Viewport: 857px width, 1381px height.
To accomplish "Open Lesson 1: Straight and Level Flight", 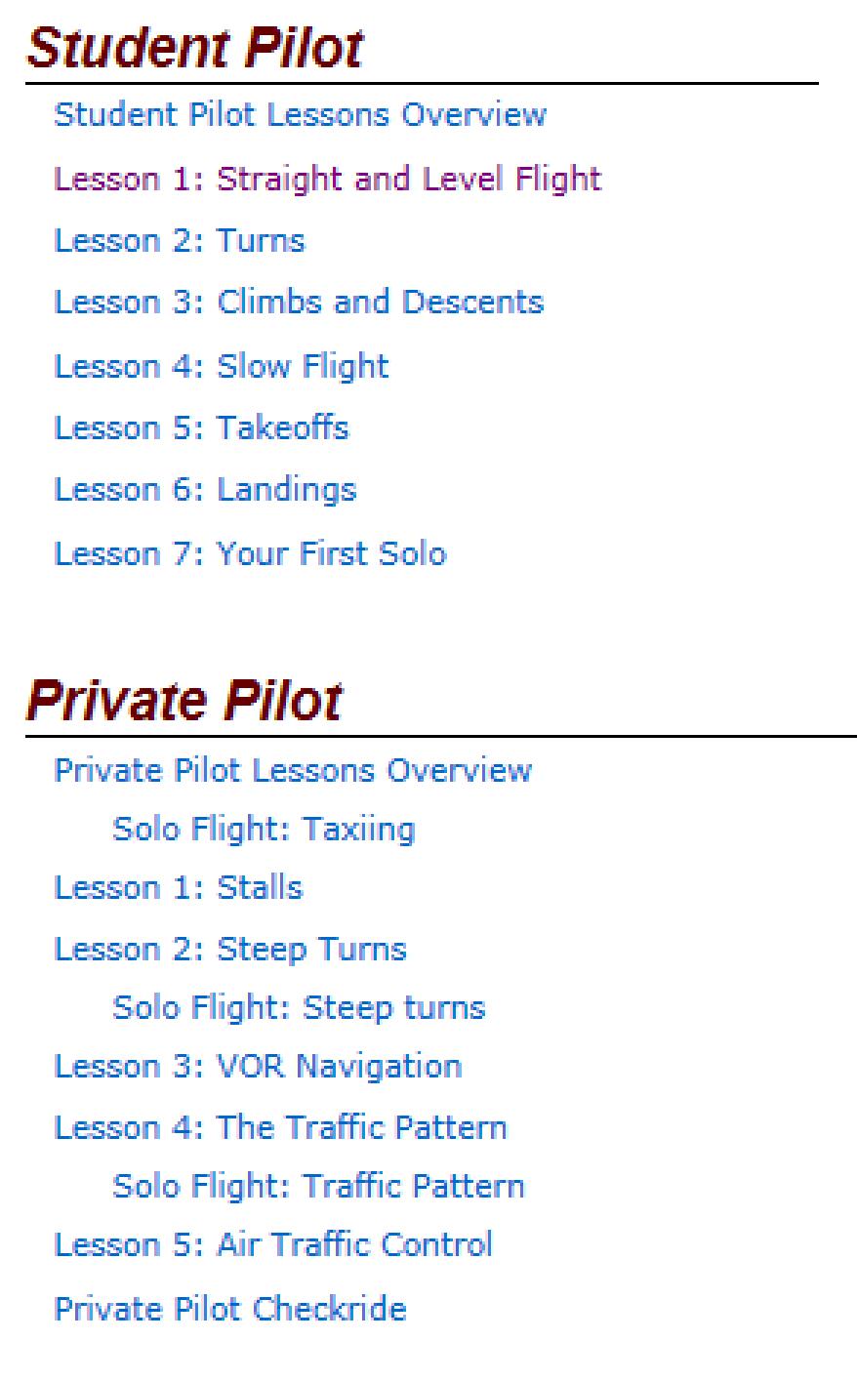I will click(327, 179).
